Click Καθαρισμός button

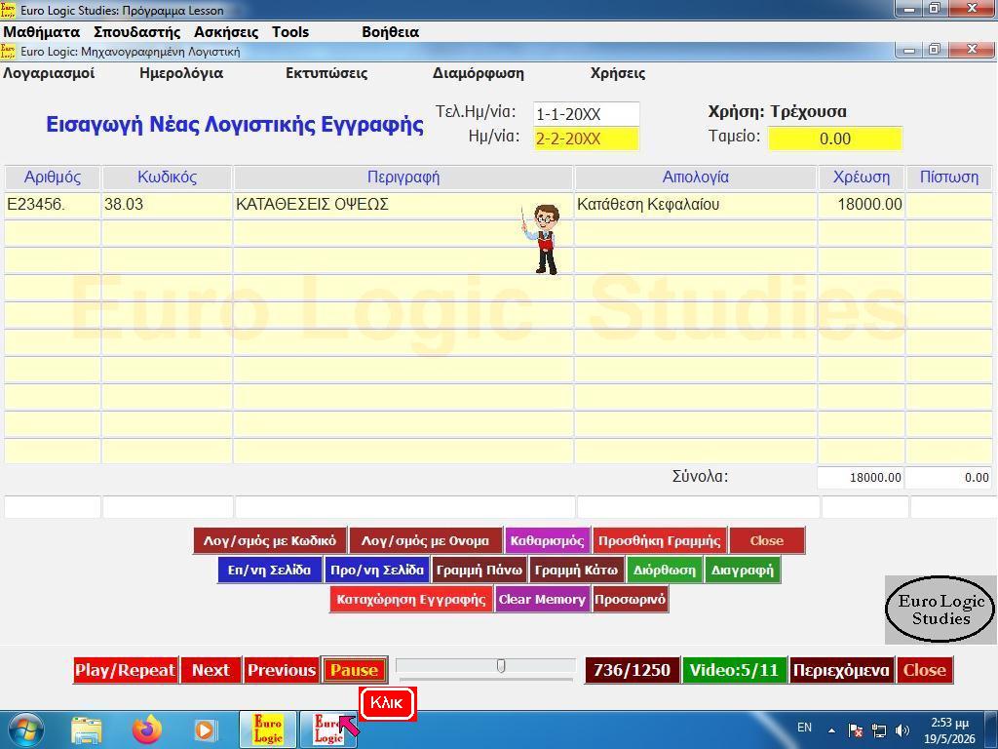click(547, 540)
